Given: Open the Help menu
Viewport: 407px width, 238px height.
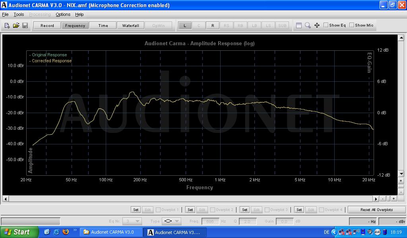Looking at the screenshot, I should 79,15.
